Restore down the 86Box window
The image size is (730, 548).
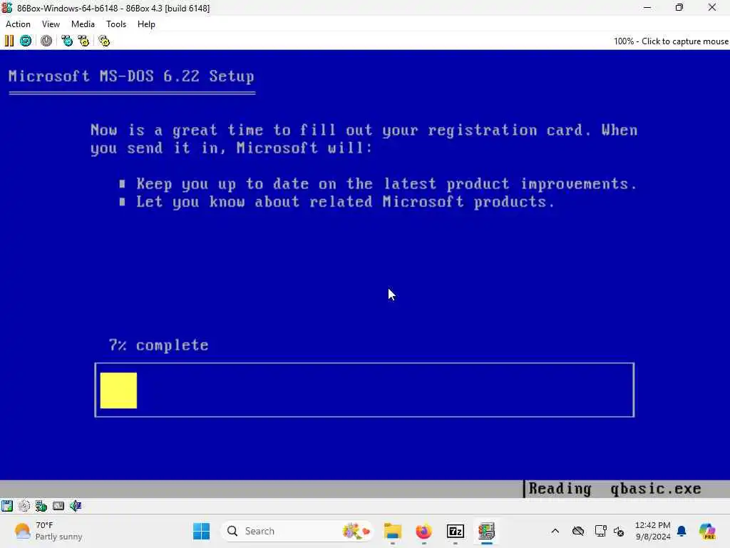coord(679,7)
